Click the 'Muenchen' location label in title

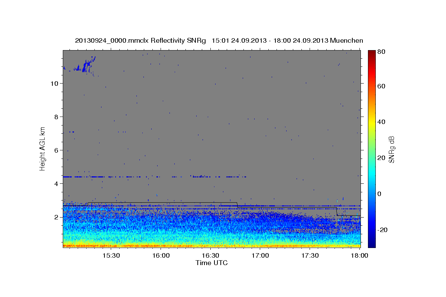[346, 40]
